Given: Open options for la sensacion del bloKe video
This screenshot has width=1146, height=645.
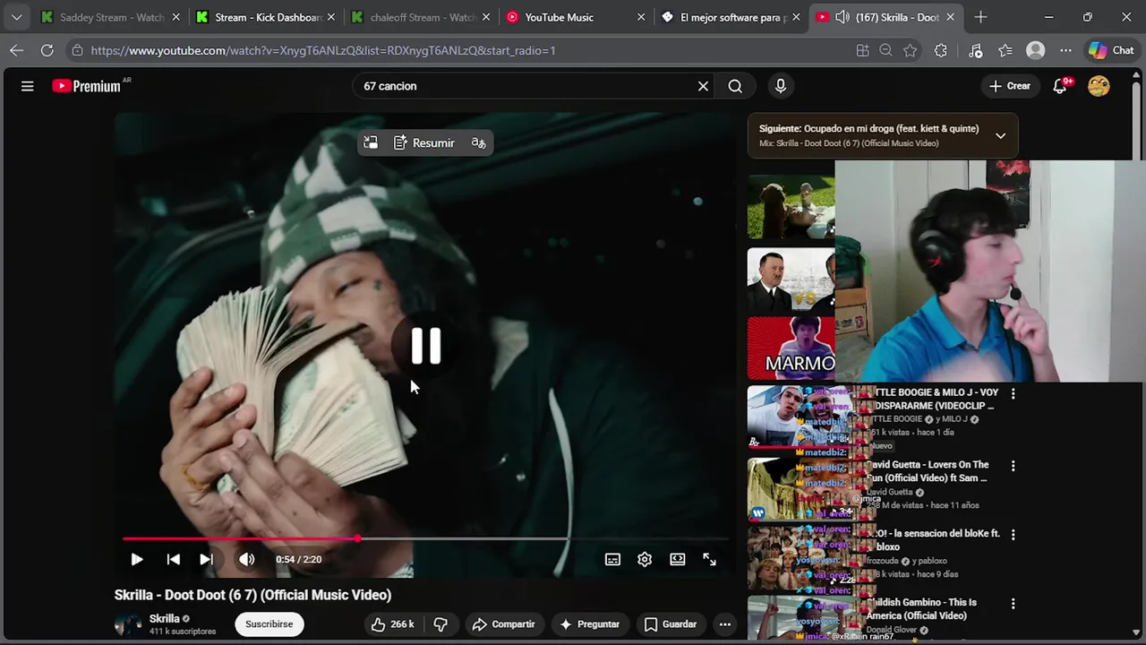Looking at the screenshot, I should (1013, 535).
